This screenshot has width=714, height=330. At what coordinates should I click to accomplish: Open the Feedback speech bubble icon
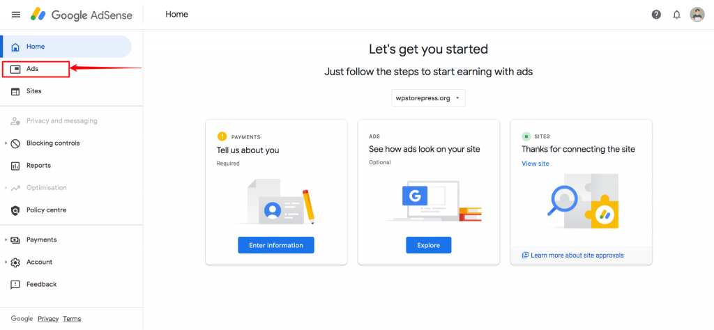tap(15, 285)
